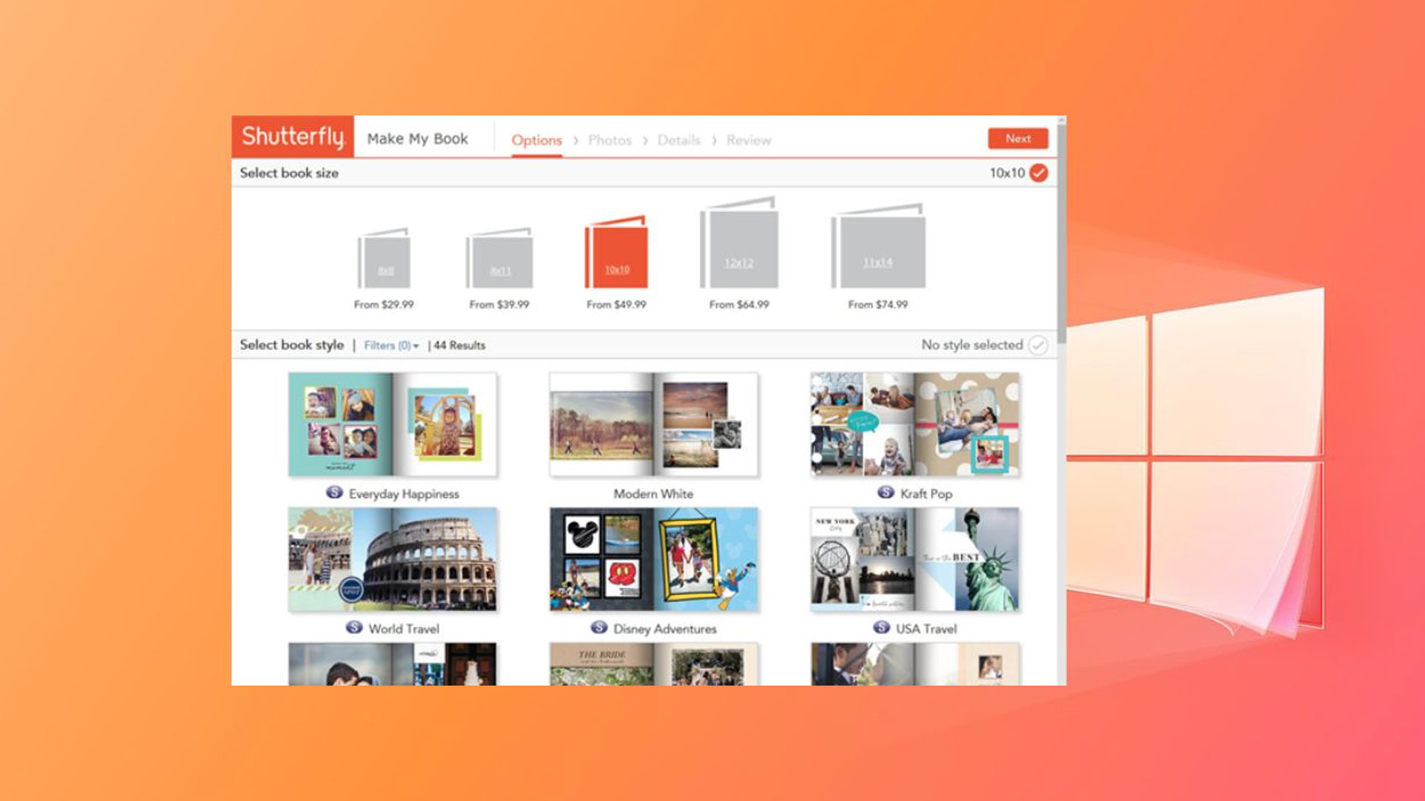
Task: Click the World Travel style name
Action: [404, 628]
